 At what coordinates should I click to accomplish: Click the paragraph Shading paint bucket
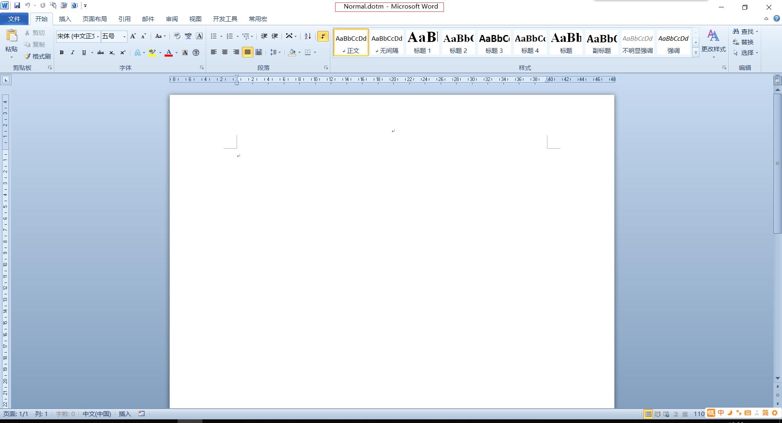click(292, 52)
